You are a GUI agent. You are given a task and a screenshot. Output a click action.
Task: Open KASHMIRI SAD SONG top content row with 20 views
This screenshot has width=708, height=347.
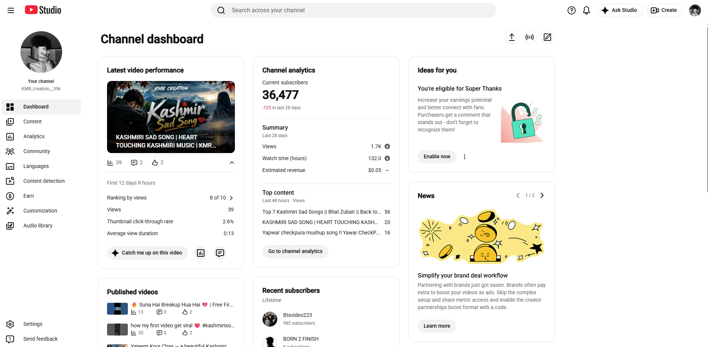pyautogui.click(x=326, y=222)
